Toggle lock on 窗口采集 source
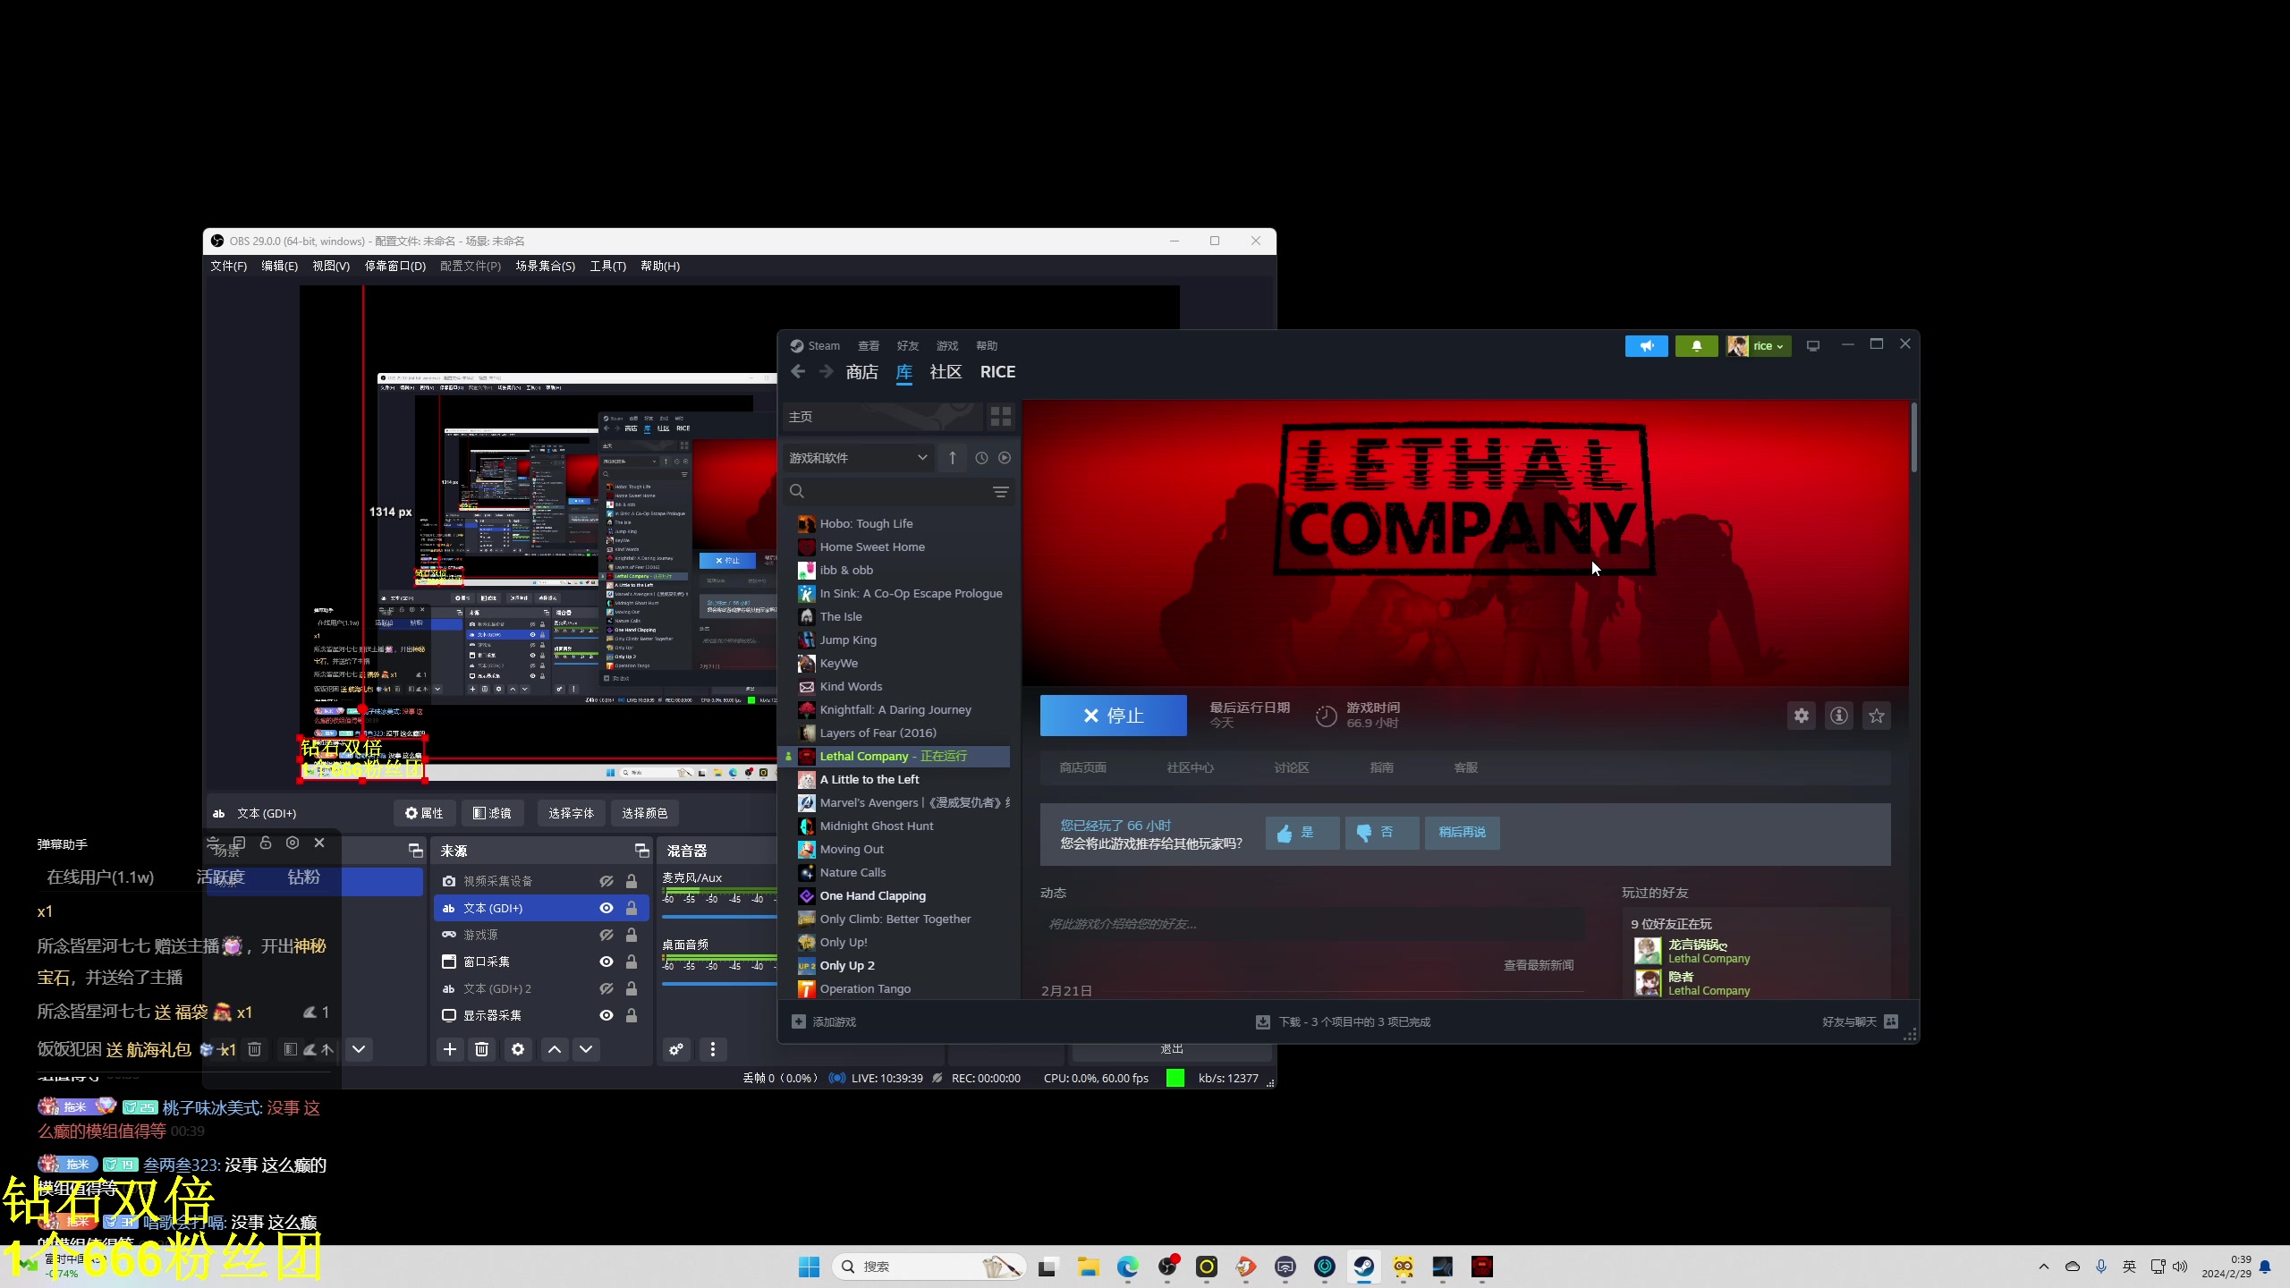 click(x=632, y=962)
